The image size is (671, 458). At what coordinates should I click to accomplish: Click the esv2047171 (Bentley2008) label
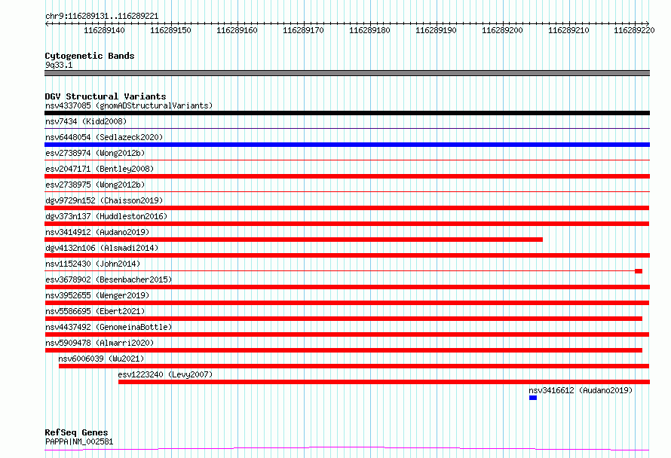(x=100, y=169)
